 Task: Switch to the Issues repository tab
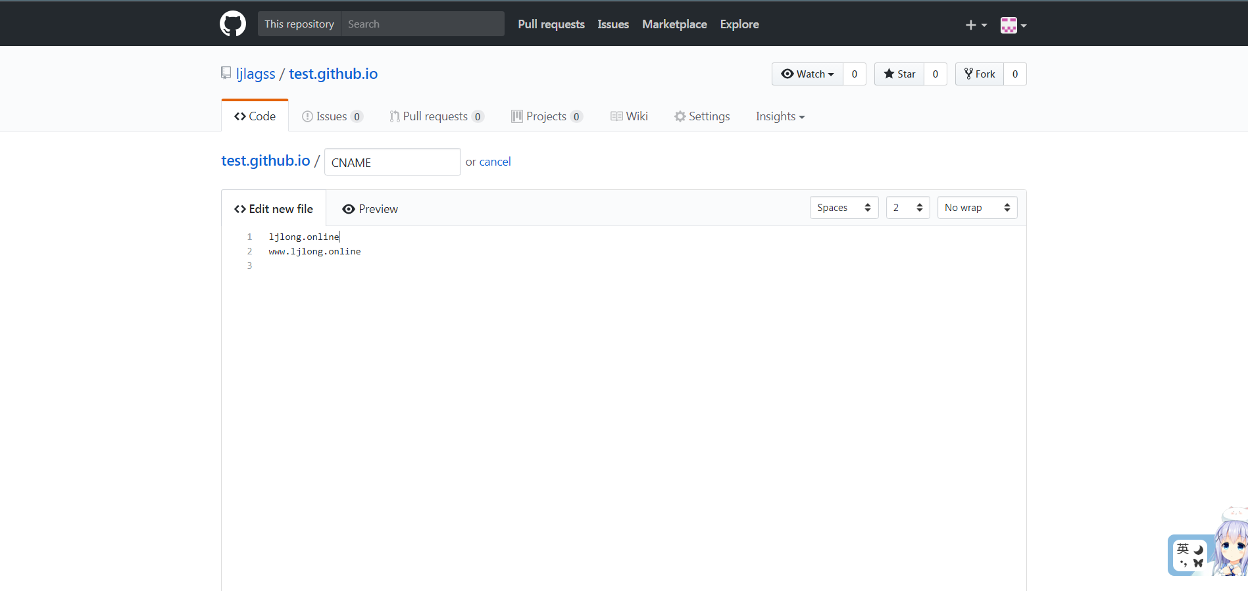click(x=332, y=116)
